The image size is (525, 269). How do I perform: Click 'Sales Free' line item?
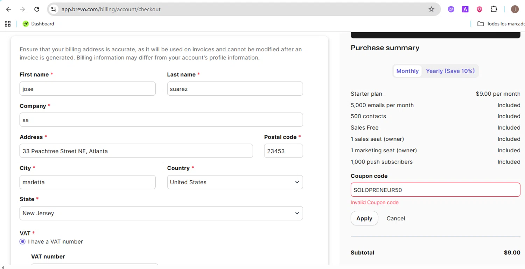click(x=365, y=128)
